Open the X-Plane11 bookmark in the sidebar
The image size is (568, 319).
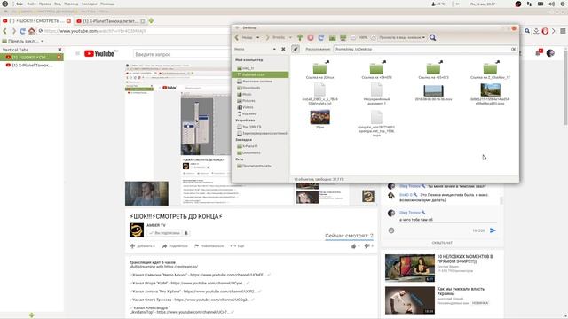pos(248,146)
